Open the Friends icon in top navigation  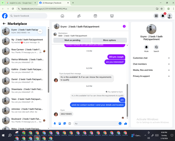[79, 16]
